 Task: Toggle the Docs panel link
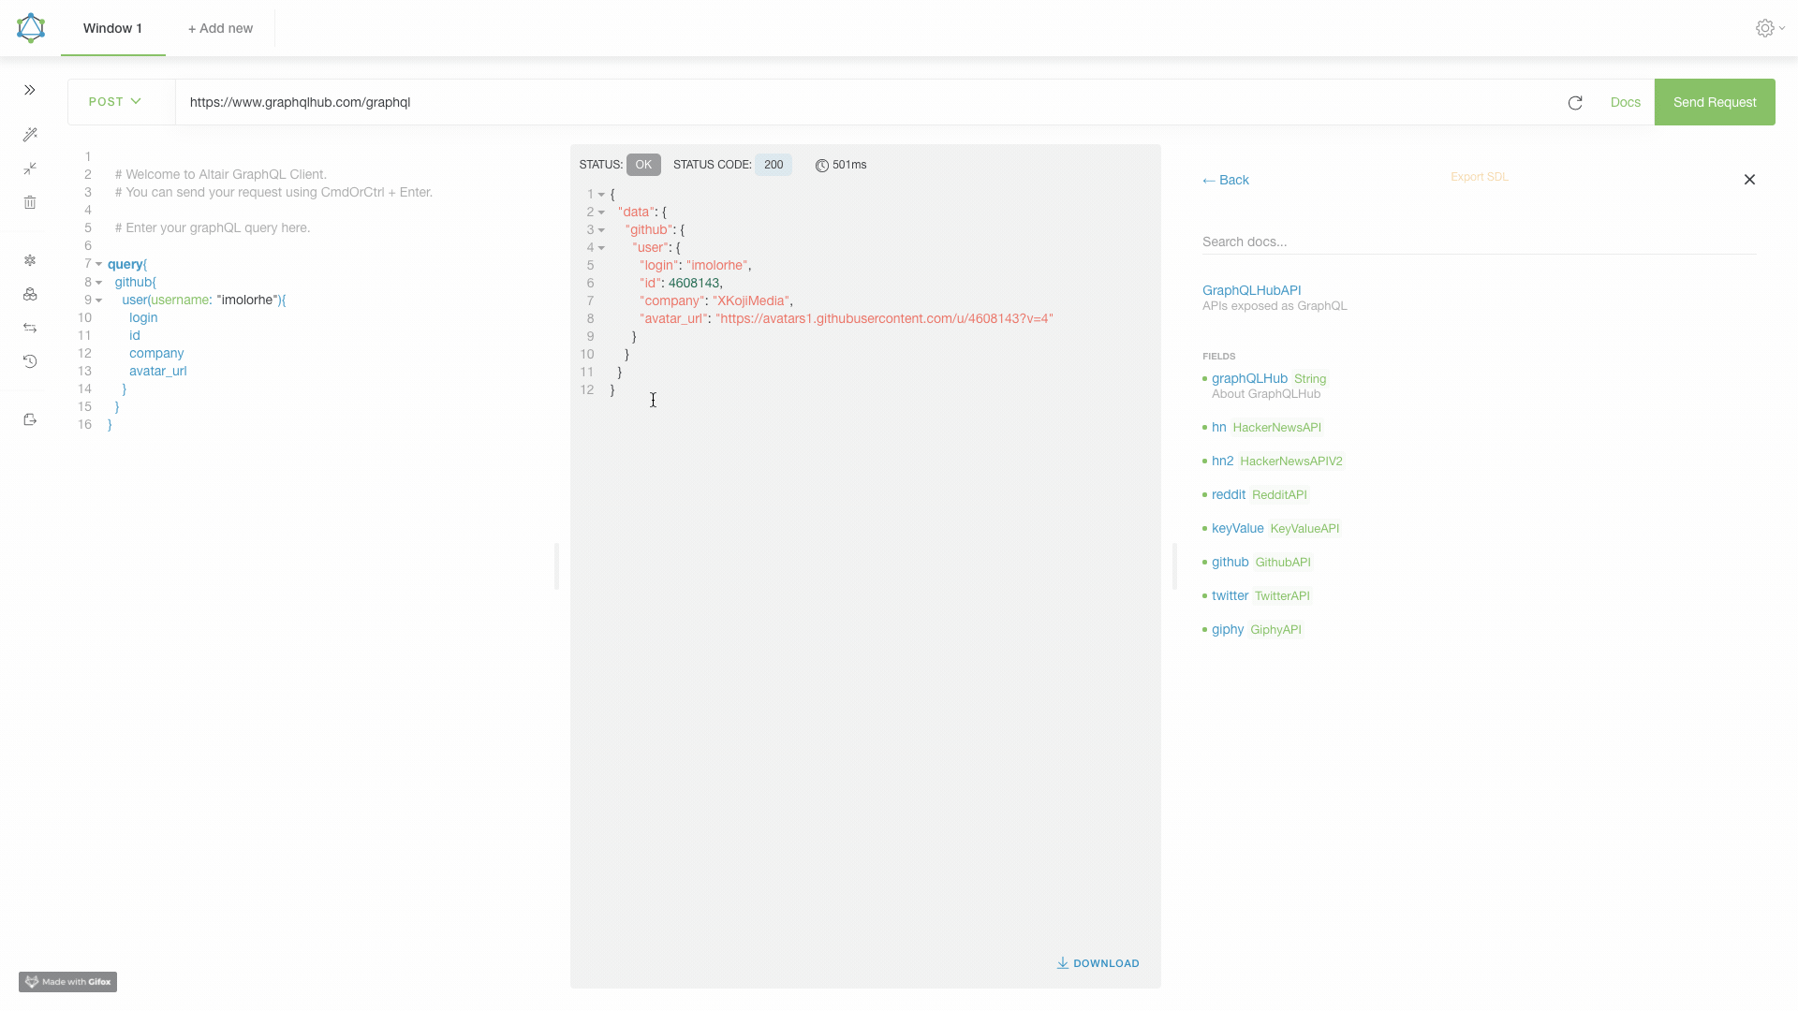[1625, 102]
